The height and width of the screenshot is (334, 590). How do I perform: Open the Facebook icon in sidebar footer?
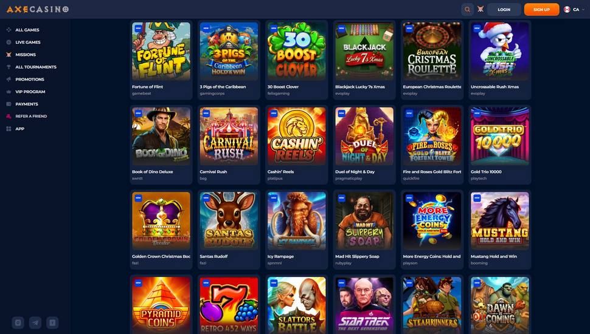pos(53,322)
